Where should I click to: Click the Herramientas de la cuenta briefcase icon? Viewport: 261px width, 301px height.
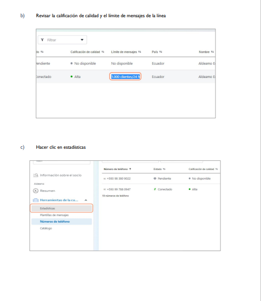36,200
